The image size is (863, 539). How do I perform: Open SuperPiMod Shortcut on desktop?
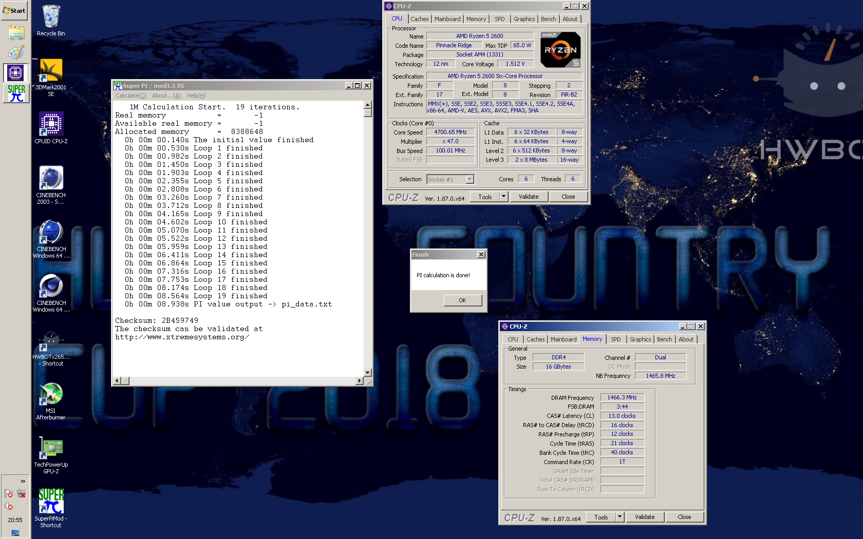[51, 508]
